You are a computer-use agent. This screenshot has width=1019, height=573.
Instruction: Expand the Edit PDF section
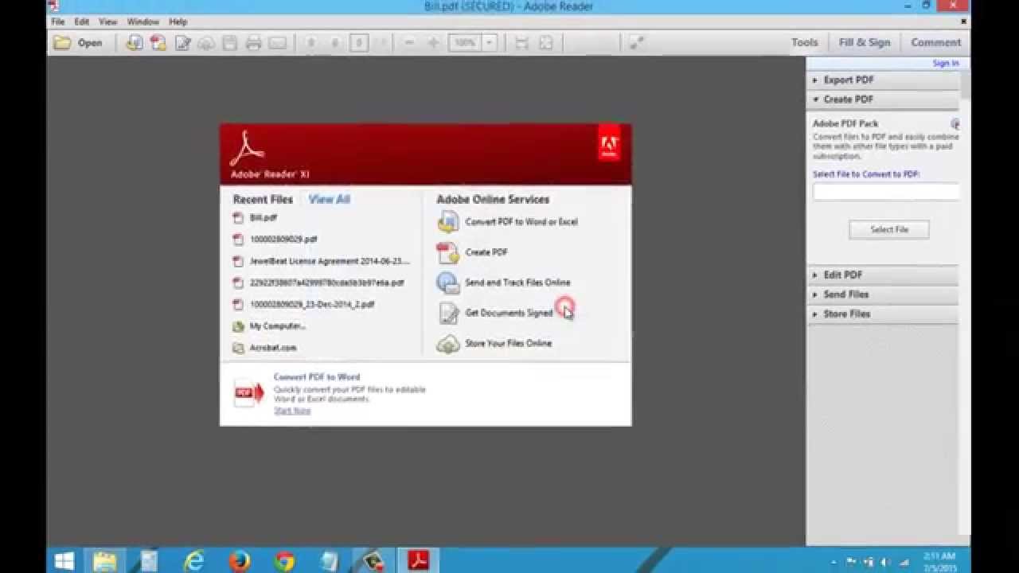[x=883, y=275]
